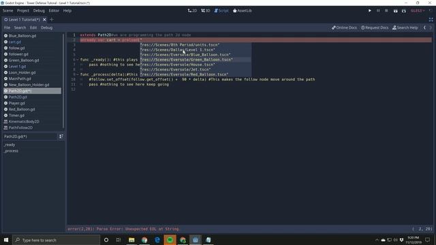Open Timer.gd script

32,115
